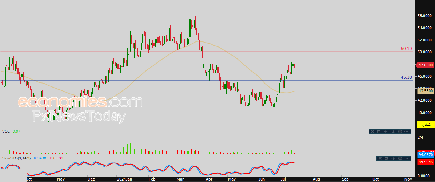Click the 94.0570 blue stochastic tag
Image resolution: width=435 pixels, height=182 pixels.
pyautogui.click(x=426, y=155)
